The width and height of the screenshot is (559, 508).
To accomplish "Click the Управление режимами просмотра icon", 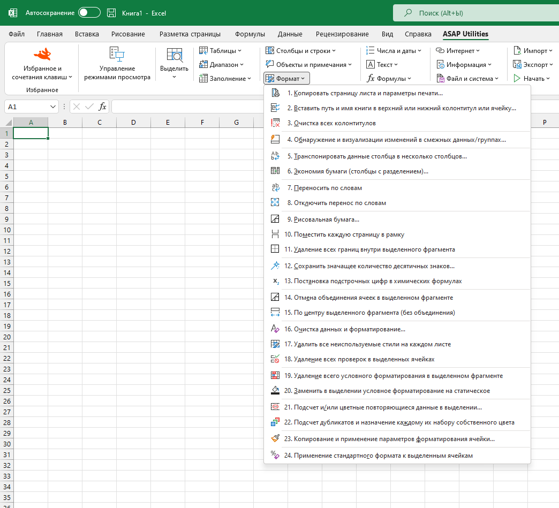I will (117, 54).
